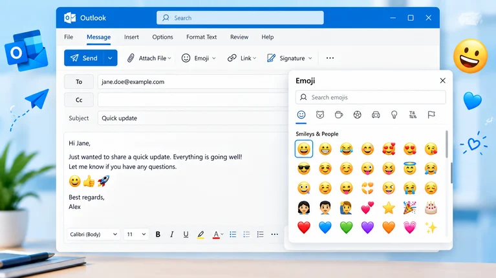This screenshot has width=496, height=278.
Task: Select the symbols category icon
Action: tap(413, 115)
